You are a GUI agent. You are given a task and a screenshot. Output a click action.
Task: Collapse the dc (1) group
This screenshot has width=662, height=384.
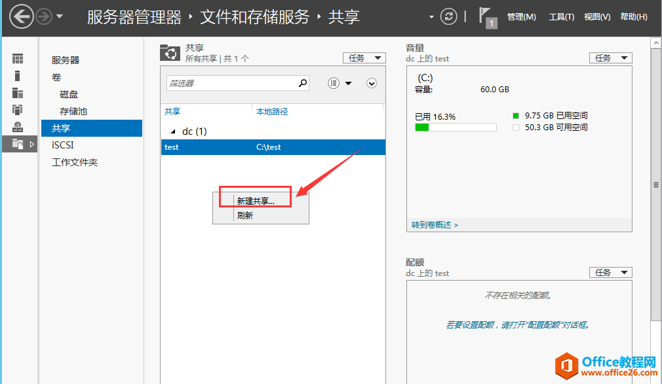[173, 131]
